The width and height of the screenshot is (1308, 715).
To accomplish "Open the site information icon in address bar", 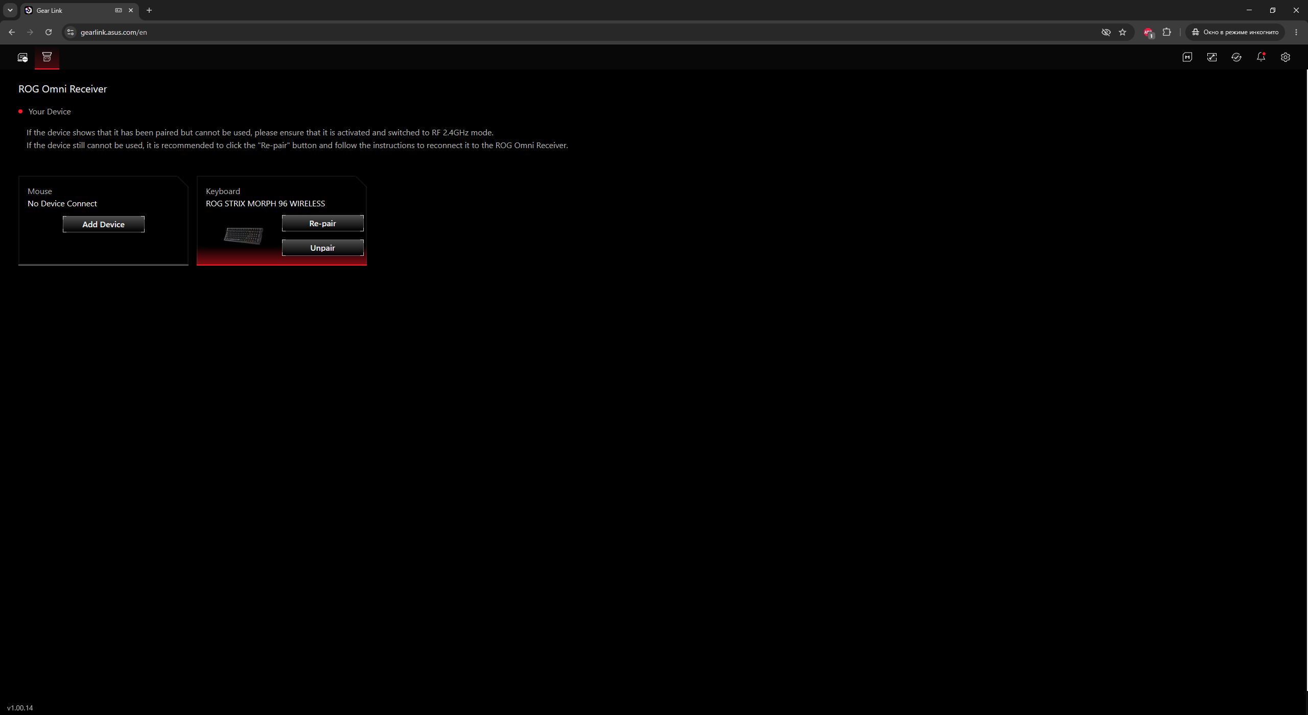I will pos(71,32).
